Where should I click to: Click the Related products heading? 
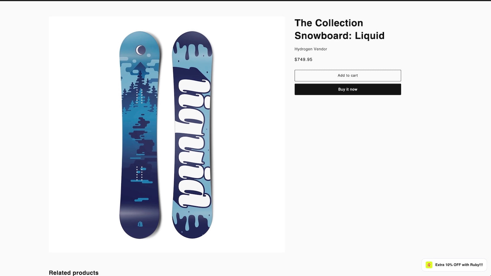(x=74, y=273)
